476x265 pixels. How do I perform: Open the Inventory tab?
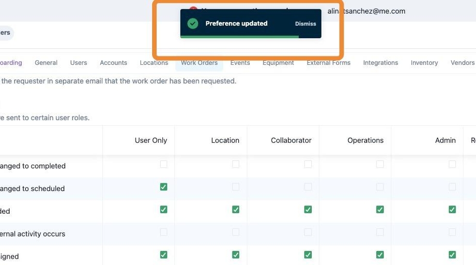(424, 63)
